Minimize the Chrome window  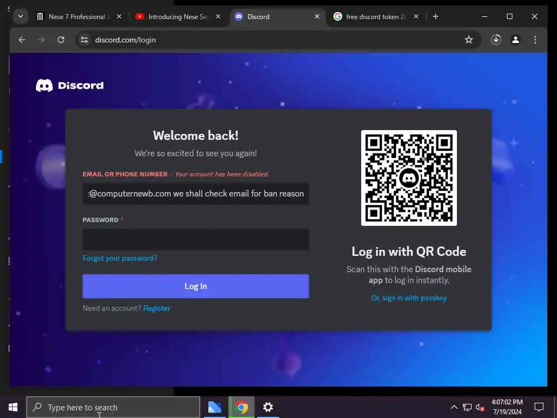[485, 16]
